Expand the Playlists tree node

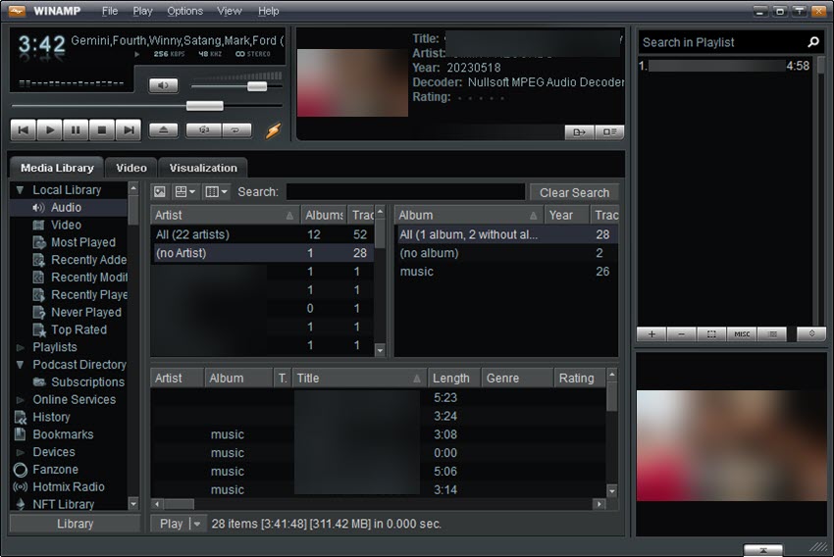point(21,347)
